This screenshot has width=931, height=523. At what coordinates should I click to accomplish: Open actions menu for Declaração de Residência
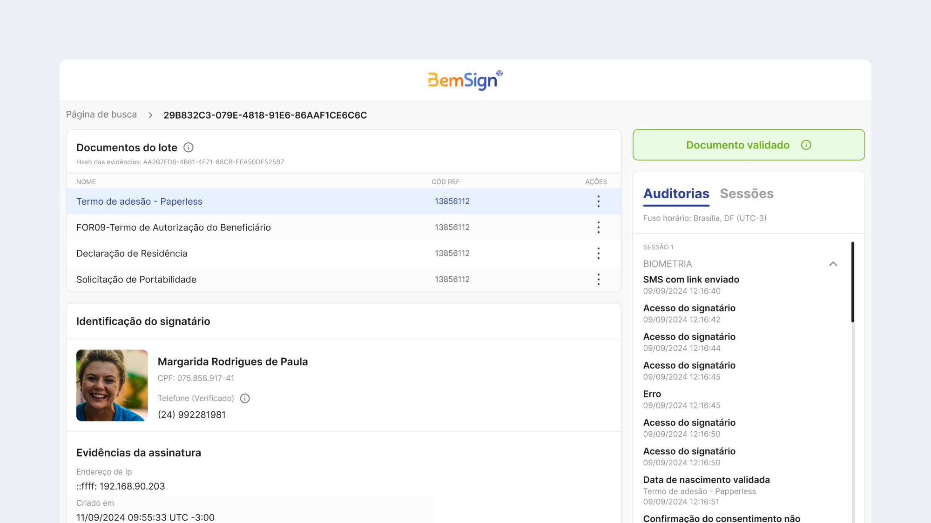tap(599, 254)
